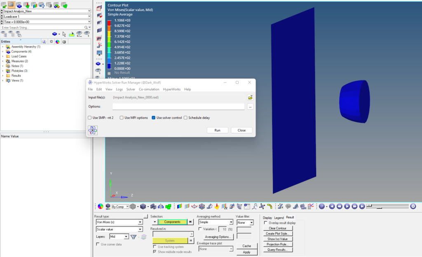Click in the Options input field
This screenshot has height=257, width=422.
click(x=178, y=106)
